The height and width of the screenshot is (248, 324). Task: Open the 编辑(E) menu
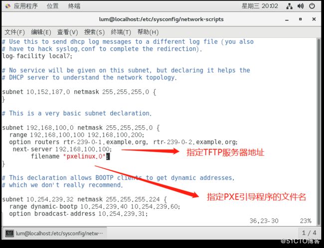41,32
